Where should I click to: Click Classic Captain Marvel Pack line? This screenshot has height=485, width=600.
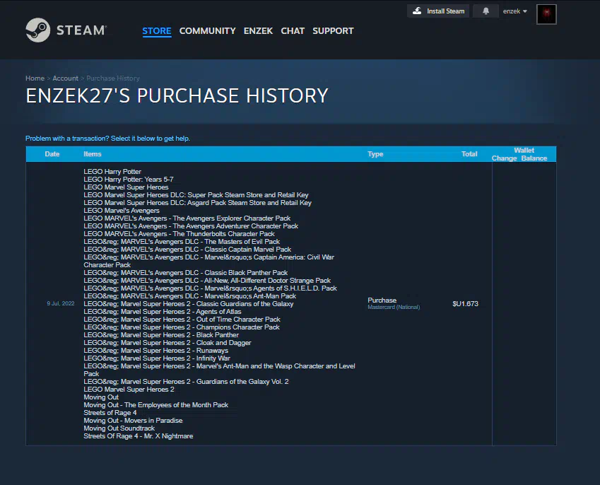click(187, 249)
